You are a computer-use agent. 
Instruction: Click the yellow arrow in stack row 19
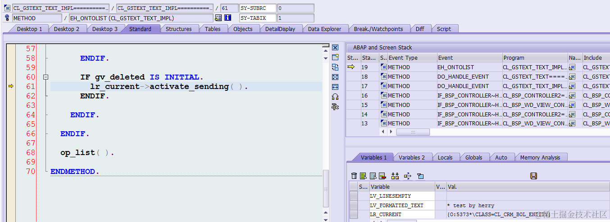pyautogui.click(x=351, y=67)
